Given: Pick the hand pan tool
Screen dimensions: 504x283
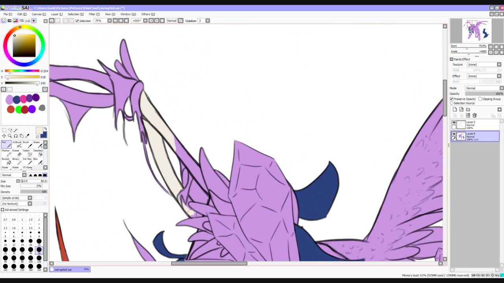Looking at the screenshot, I should [x=21, y=136].
